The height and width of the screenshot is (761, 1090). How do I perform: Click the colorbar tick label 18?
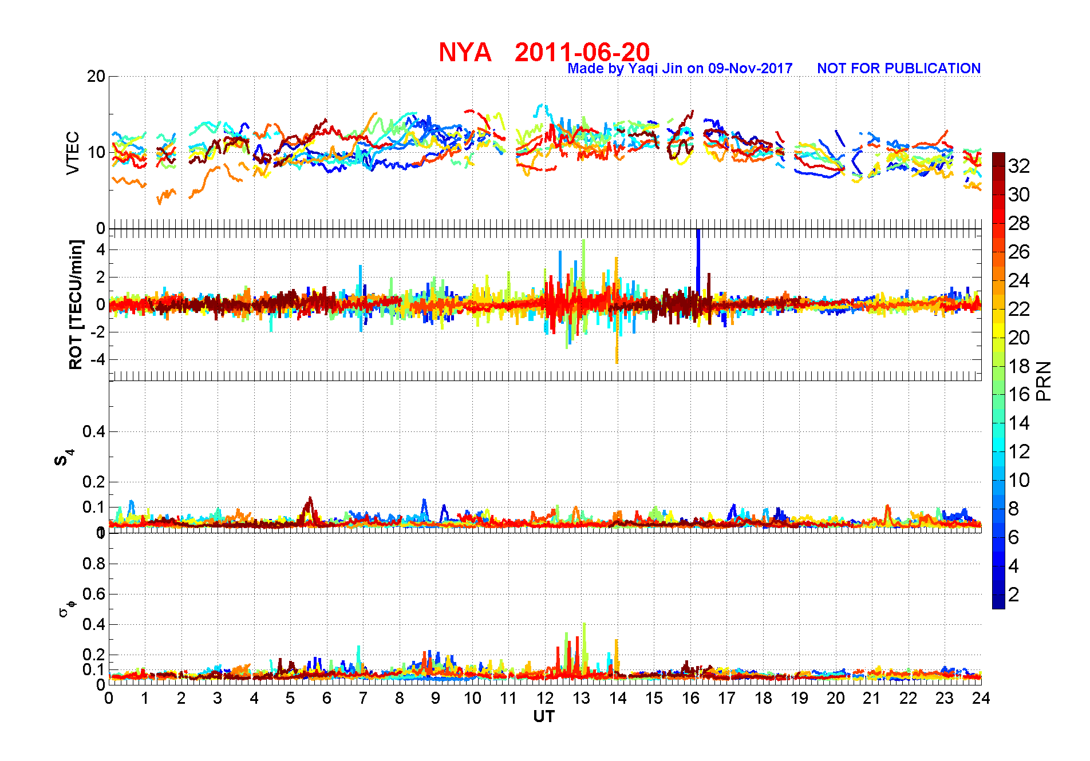pos(1019,366)
